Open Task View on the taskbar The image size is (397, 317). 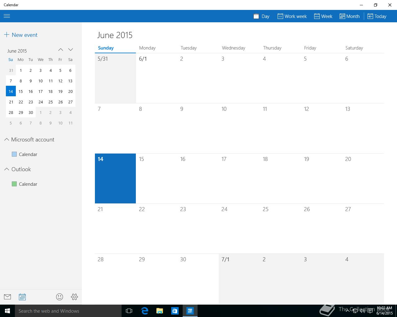click(129, 311)
